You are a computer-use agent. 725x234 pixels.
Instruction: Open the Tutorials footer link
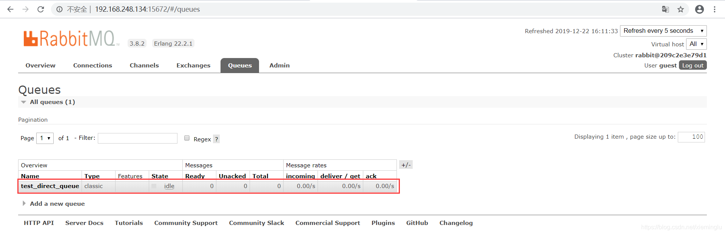129,223
